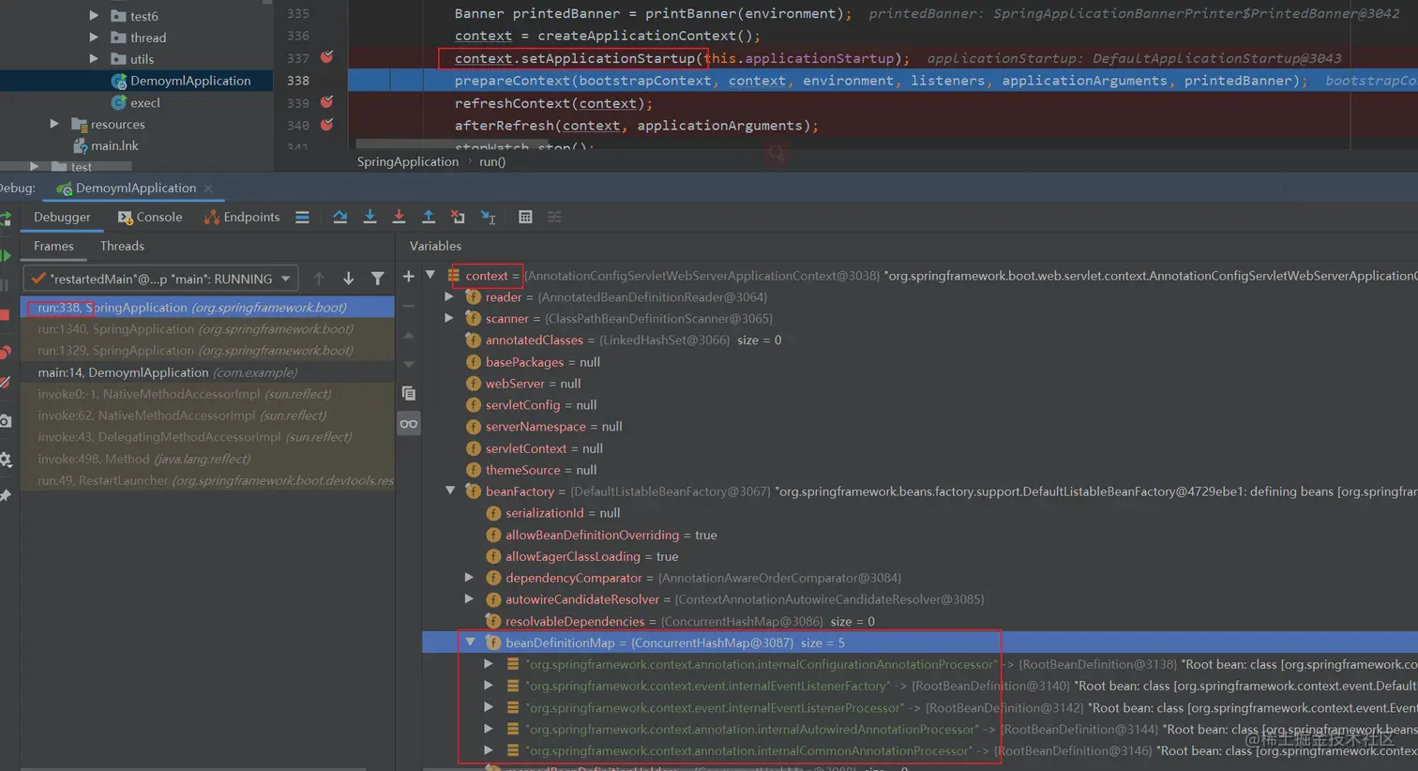Click the Trace Current Stream Chain icon
This screenshot has height=771, width=1418.
pos(554,218)
